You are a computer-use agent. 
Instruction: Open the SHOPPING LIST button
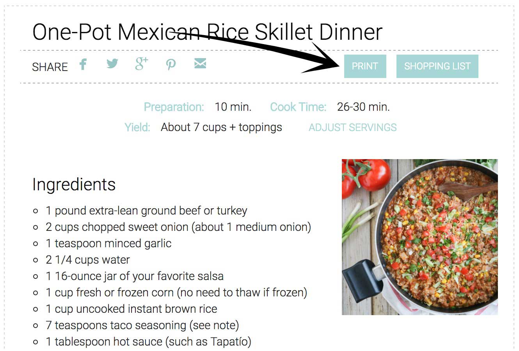point(437,66)
